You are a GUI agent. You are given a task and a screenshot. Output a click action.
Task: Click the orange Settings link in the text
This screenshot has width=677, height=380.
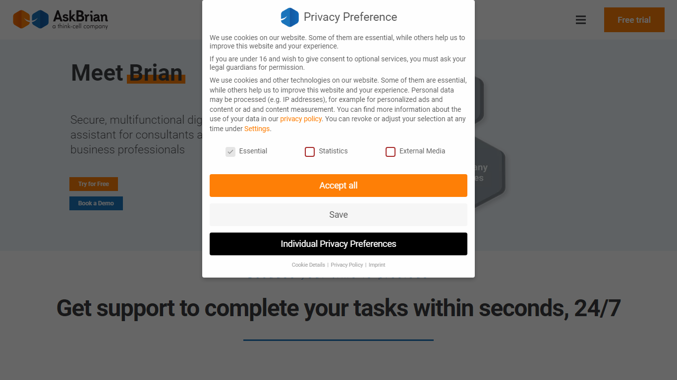click(x=257, y=129)
